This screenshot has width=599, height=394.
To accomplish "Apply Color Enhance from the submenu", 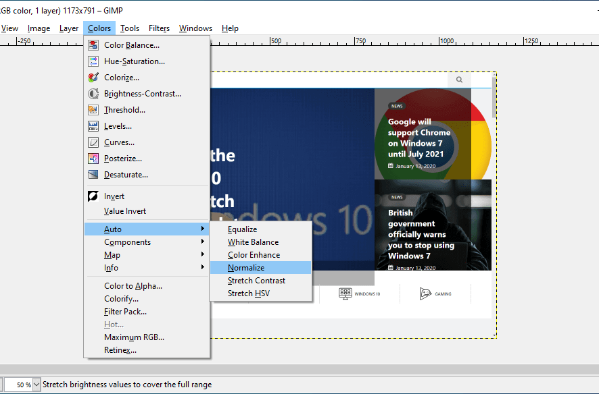I will click(261, 255).
